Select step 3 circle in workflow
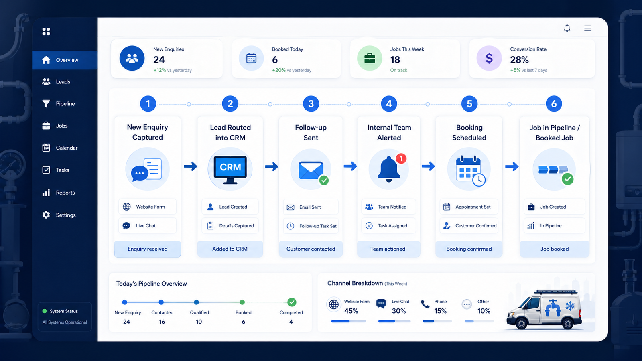 click(x=311, y=104)
